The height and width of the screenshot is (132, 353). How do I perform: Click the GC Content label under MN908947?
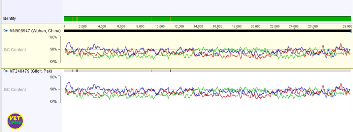[x=15, y=49]
